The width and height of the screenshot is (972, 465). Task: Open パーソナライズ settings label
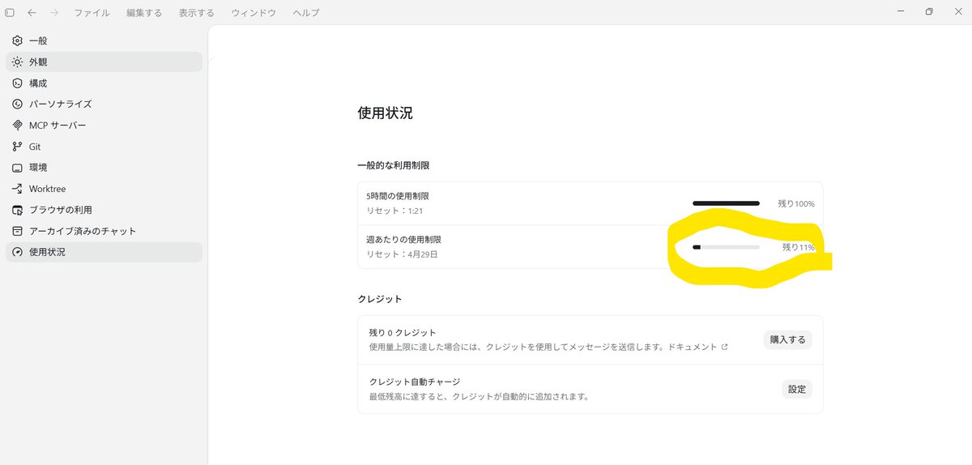click(61, 104)
